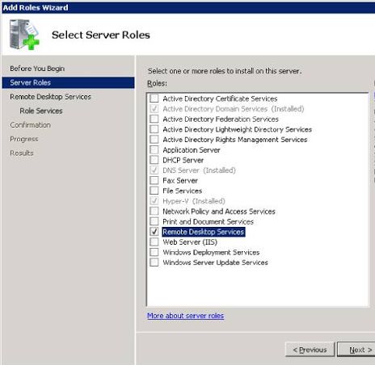Screen dimensions: 375x365
Task: Select the Results step in sidebar
Action: point(22,153)
